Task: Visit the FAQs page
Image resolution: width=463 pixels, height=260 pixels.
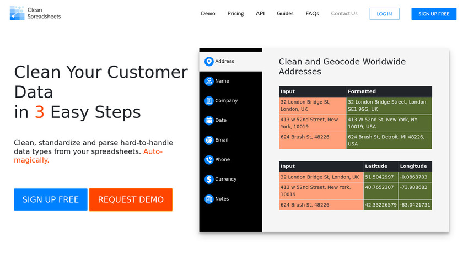Action: point(312,14)
